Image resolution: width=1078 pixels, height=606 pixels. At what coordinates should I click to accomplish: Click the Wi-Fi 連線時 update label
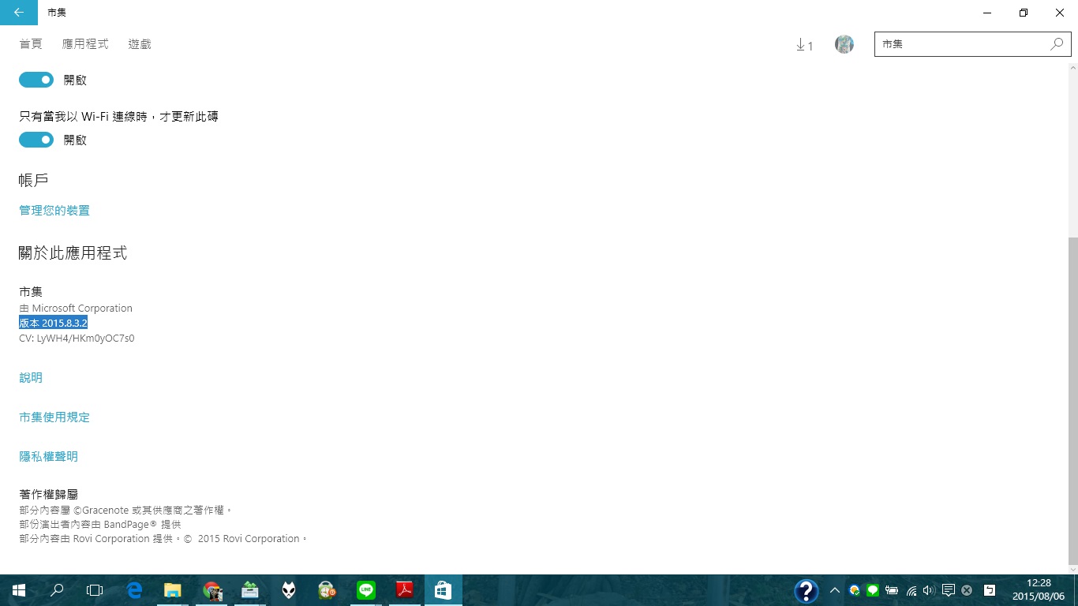point(118,117)
